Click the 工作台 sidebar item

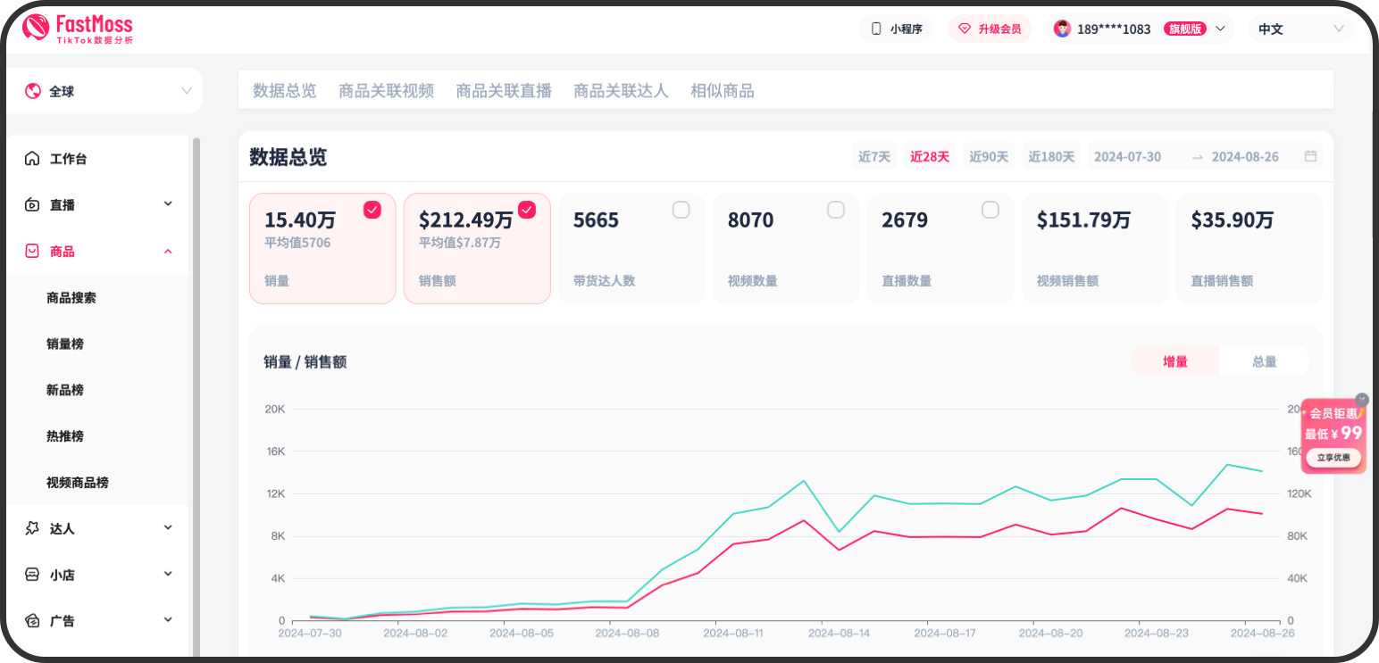(x=98, y=159)
